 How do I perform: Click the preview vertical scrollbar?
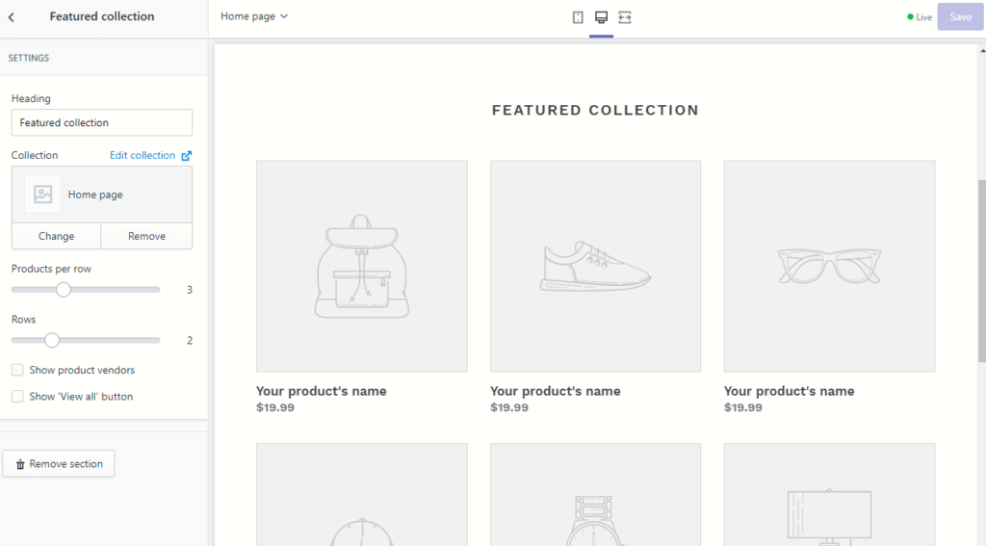(x=981, y=271)
